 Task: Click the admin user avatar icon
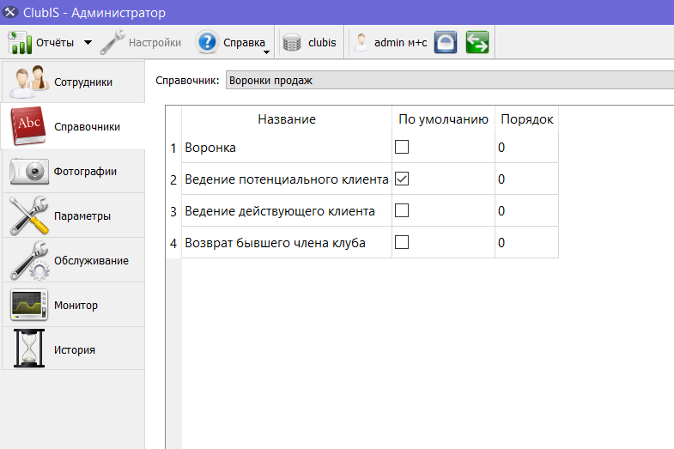tap(361, 43)
